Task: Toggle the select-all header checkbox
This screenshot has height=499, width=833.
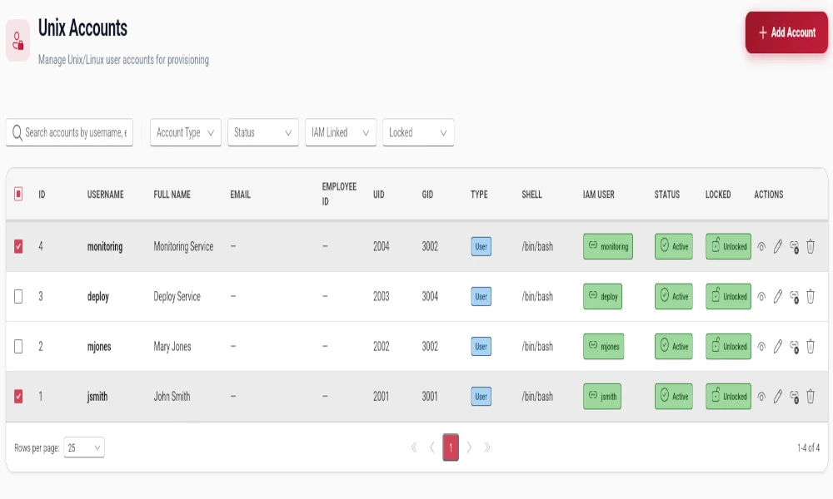Action: [x=18, y=194]
